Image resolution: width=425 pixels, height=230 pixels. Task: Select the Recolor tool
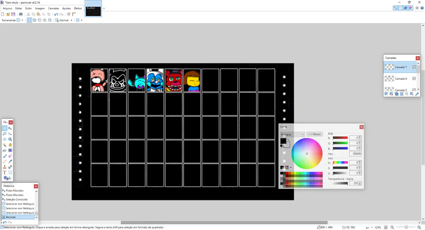coord(10,167)
